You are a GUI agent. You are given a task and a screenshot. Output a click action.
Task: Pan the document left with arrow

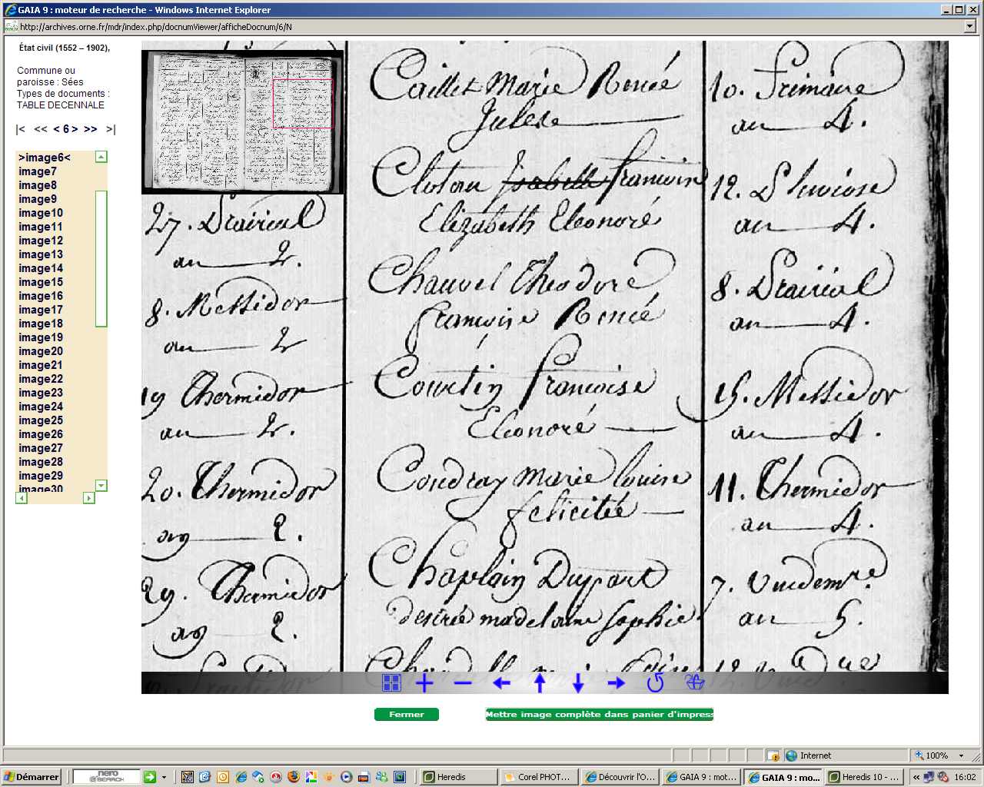click(501, 682)
